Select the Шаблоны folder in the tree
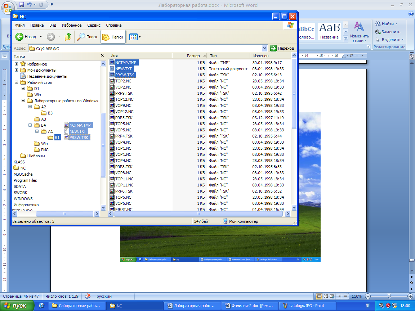Viewport: 415px width, 311px height. pyautogui.click(x=33, y=156)
